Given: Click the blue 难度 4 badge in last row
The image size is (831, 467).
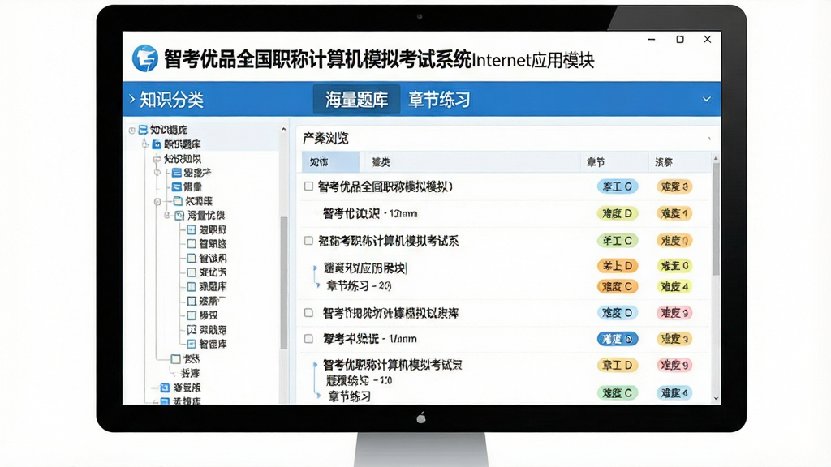Looking at the screenshot, I should click(x=674, y=393).
